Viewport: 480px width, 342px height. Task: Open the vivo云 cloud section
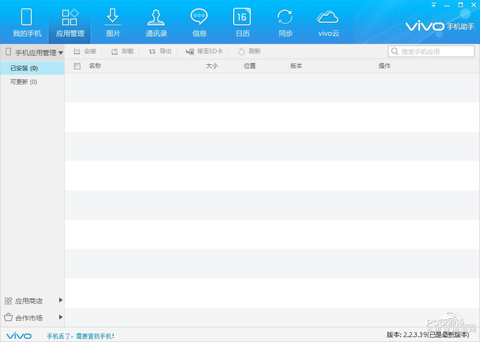click(x=328, y=23)
